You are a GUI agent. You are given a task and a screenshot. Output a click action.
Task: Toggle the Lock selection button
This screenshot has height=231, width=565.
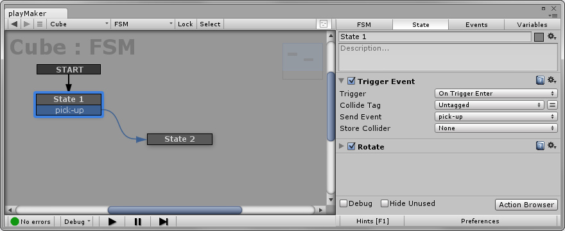pos(185,24)
